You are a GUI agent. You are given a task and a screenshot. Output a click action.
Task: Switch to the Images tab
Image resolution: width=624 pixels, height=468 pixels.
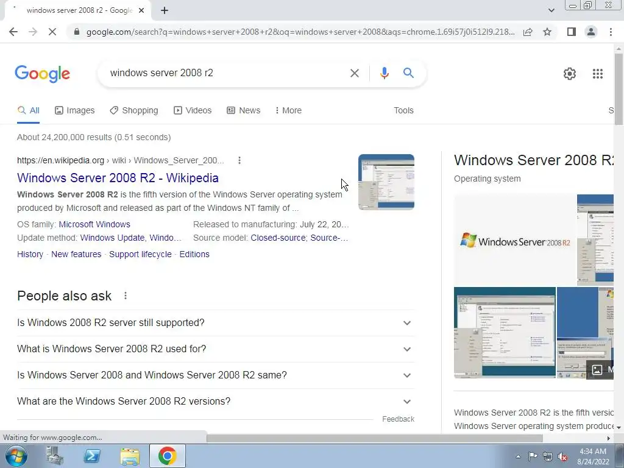tap(75, 111)
